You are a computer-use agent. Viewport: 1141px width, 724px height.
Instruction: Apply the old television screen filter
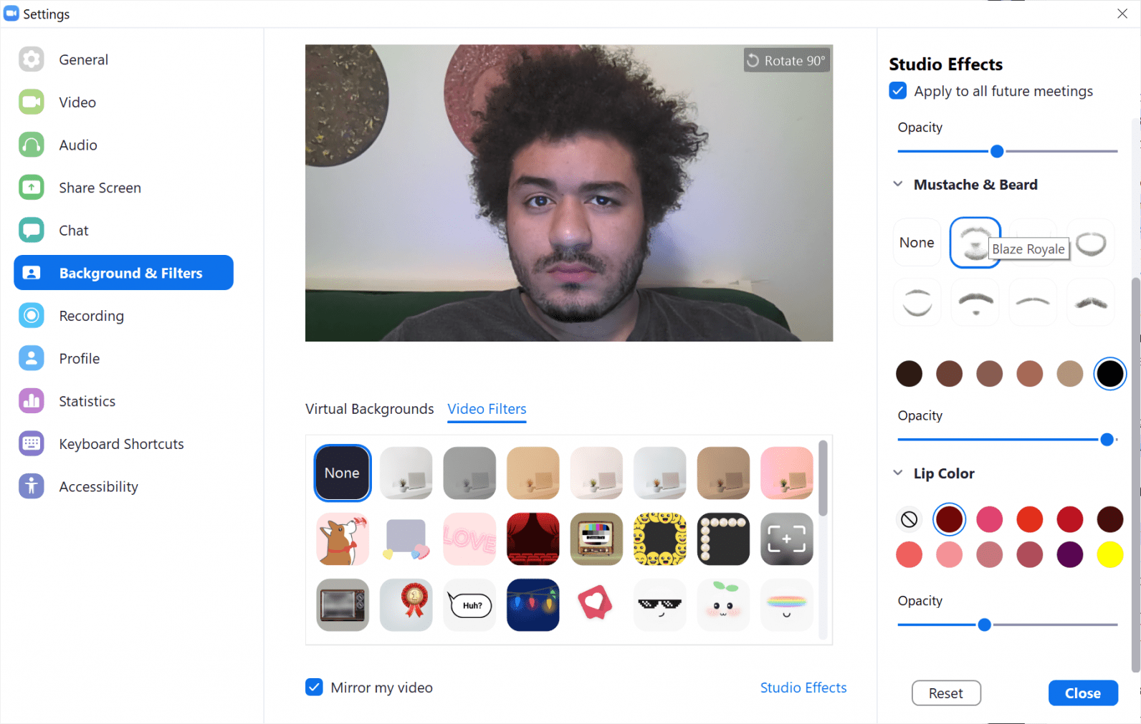click(343, 605)
